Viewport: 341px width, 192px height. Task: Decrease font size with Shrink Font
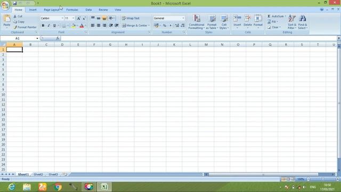pyautogui.click(x=84, y=18)
